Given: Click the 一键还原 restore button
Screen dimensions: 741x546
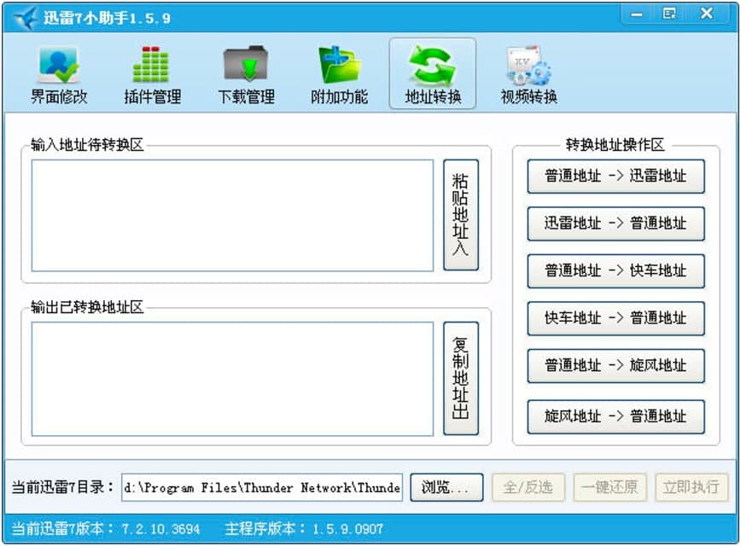Looking at the screenshot, I should [610, 487].
